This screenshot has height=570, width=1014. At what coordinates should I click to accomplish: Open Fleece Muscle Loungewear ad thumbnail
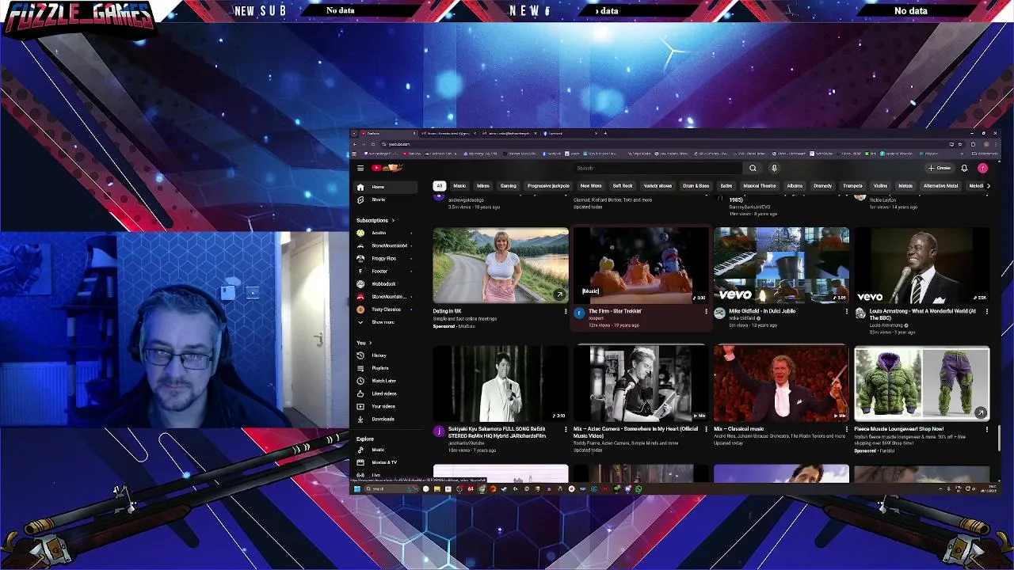922,383
